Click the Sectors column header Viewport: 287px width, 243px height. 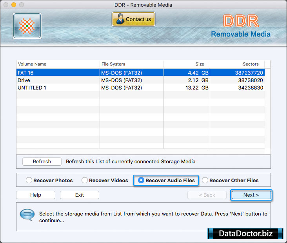pyautogui.click(x=237, y=64)
